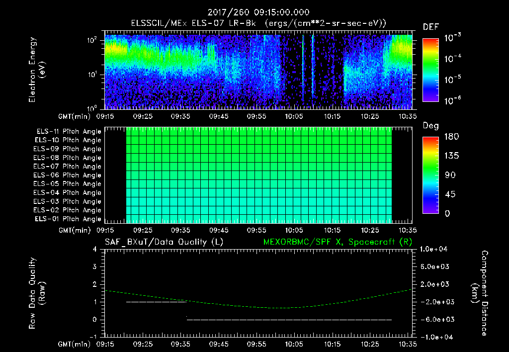Click the 10^1 electron energy tick label

click(x=92, y=75)
